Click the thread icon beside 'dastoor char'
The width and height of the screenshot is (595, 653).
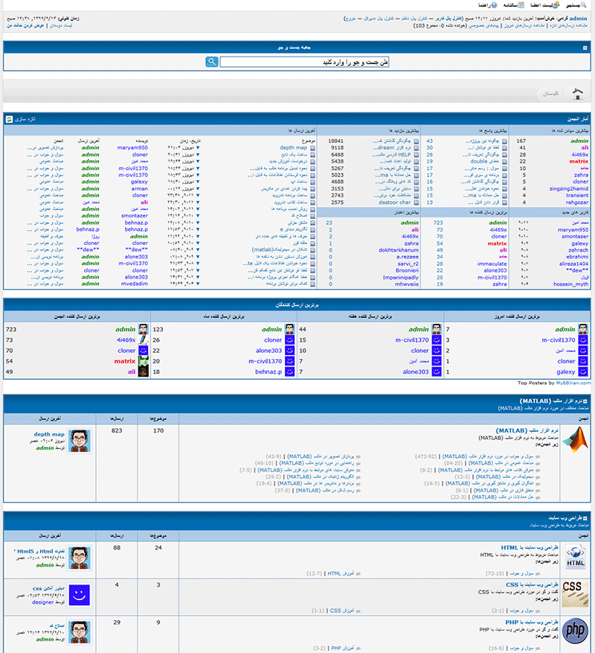coord(416,203)
